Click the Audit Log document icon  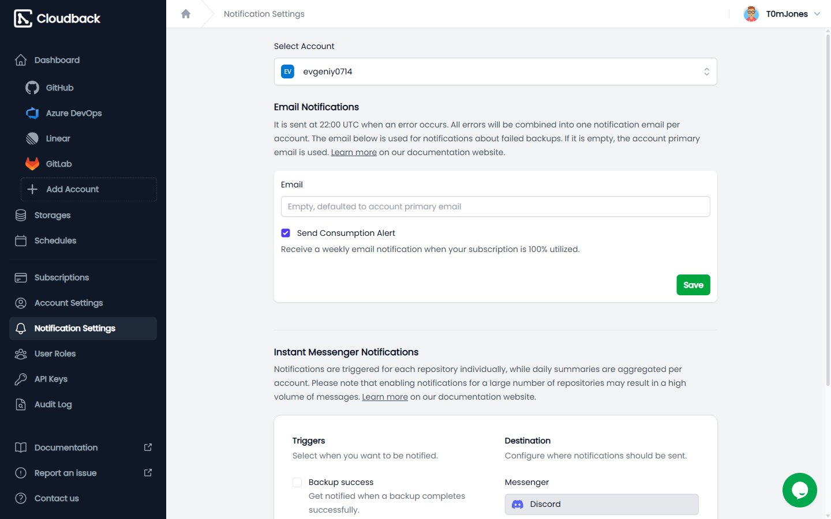[x=21, y=404]
